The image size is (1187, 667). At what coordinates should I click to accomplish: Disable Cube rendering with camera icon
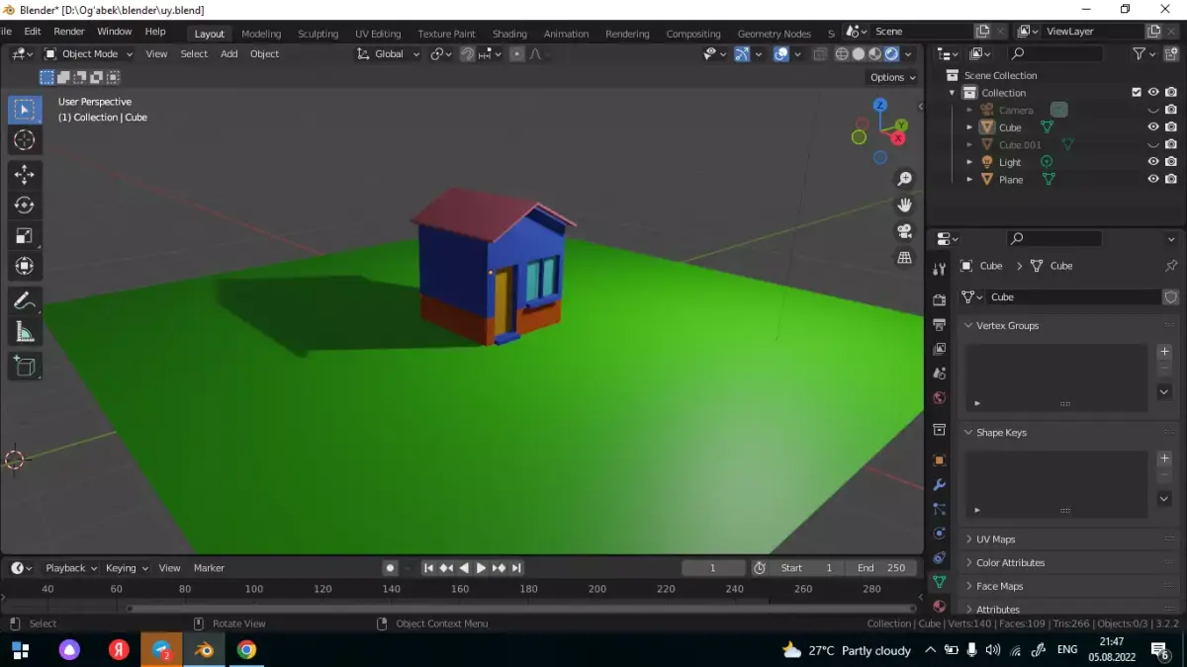click(x=1171, y=127)
